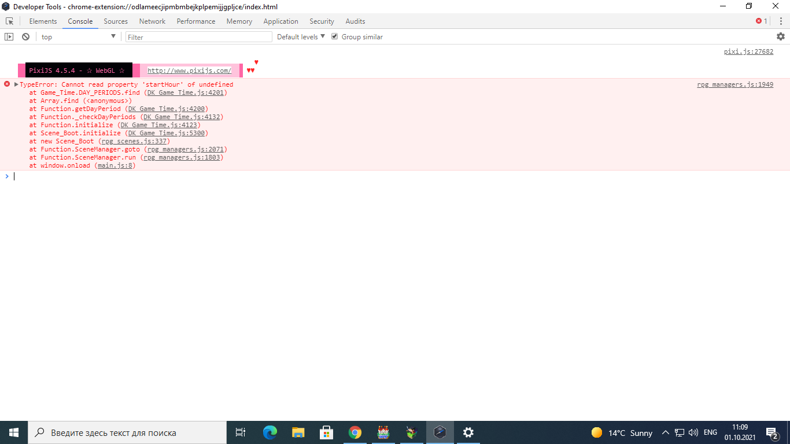Launch Google Chrome from taskbar
Image resolution: width=790 pixels, height=444 pixels.
pos(355,432)
